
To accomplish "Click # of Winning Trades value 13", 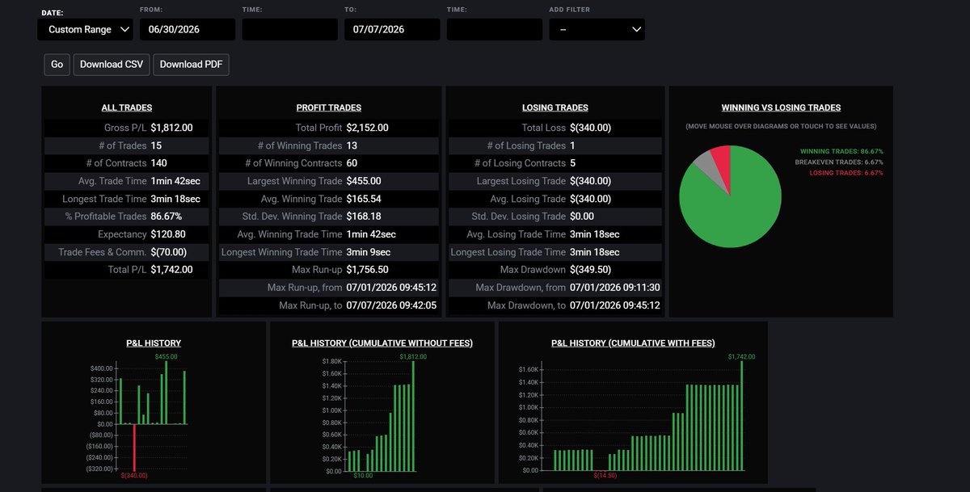I will pos(352,145).
